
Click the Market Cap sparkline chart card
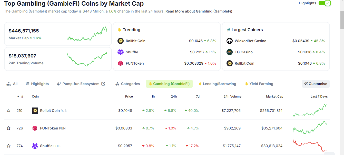click(x=87, y=34)
